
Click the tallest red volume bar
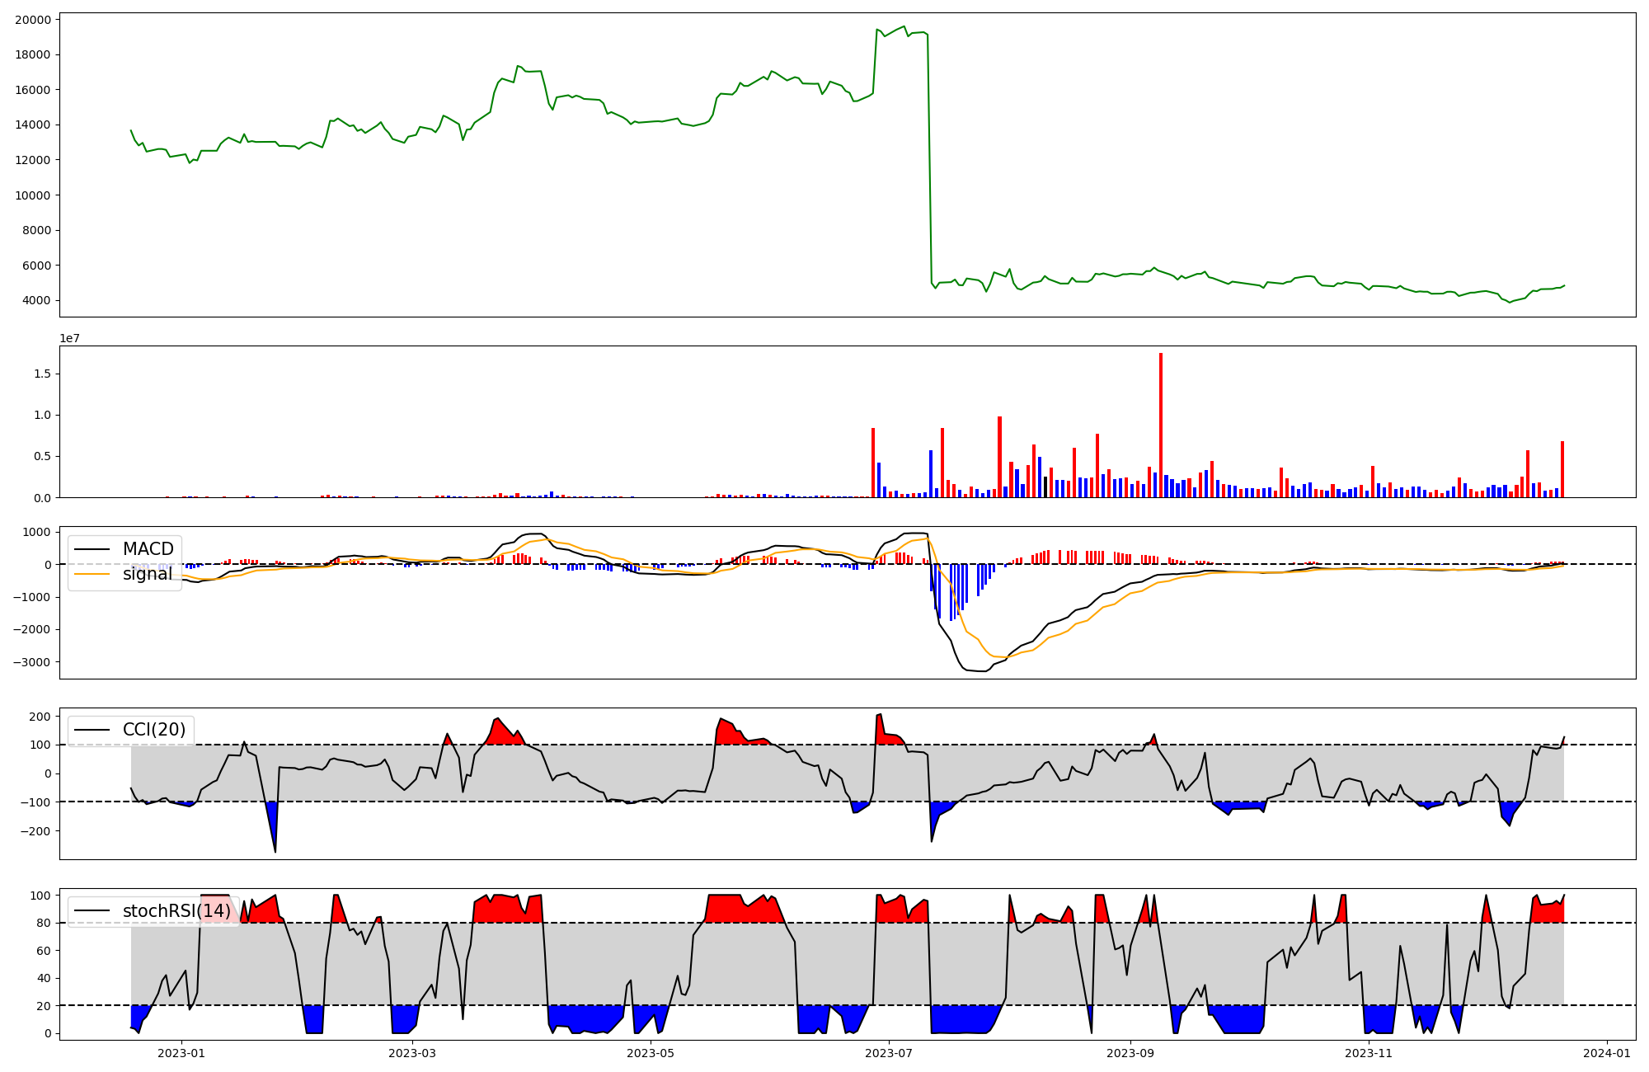pyautogui.click(x=1161, y=425)
